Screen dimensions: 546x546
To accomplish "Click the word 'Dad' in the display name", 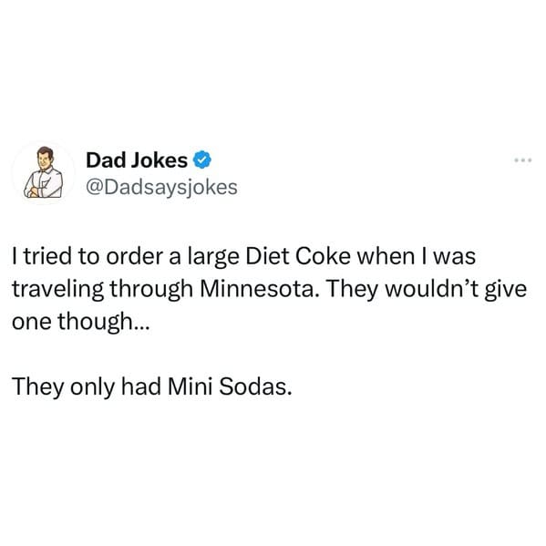I will [106, 160].
